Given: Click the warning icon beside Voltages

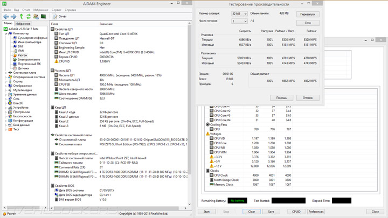Looking at the screenshot, I should coord(207,133).
